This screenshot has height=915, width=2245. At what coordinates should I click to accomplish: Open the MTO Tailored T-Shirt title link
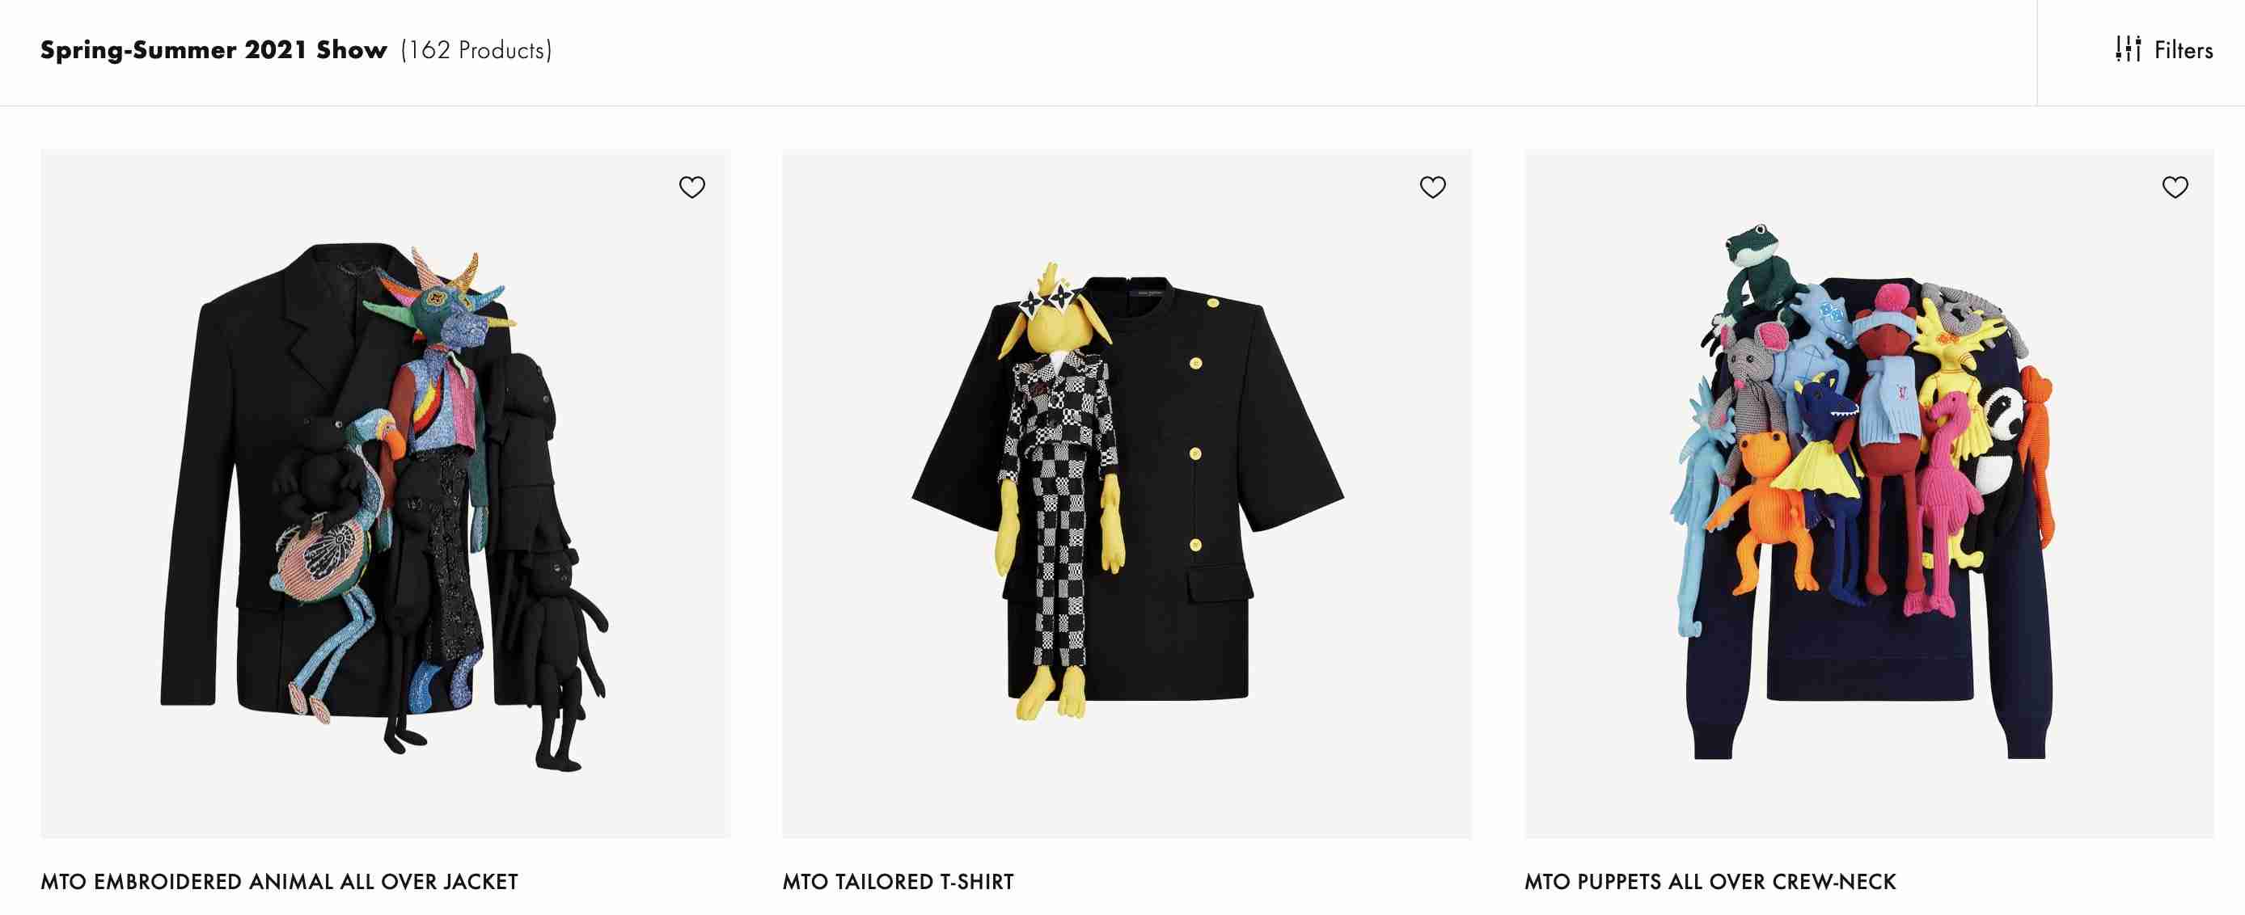click(898, 882)
